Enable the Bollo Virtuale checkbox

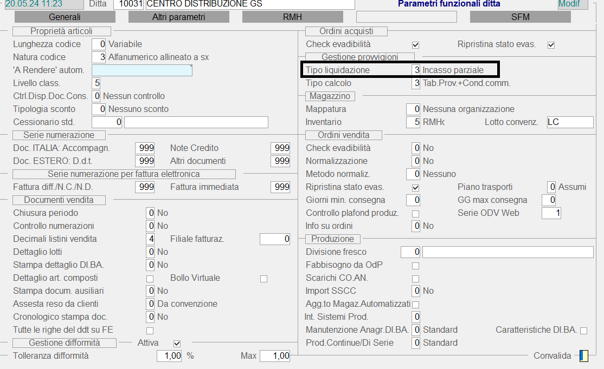[x=264, y=279]
